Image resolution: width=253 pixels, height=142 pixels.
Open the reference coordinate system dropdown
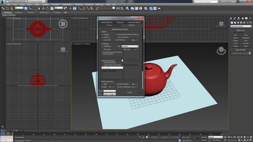pyautogui.click(x=59, y=8)
